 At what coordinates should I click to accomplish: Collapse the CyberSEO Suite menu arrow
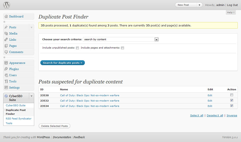(x=31, y=96)
